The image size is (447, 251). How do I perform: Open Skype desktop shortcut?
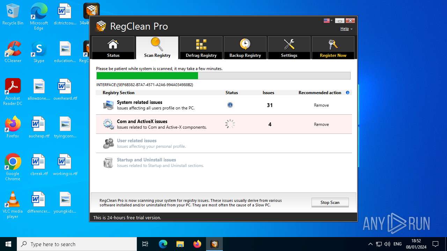[x=39, y=52]
